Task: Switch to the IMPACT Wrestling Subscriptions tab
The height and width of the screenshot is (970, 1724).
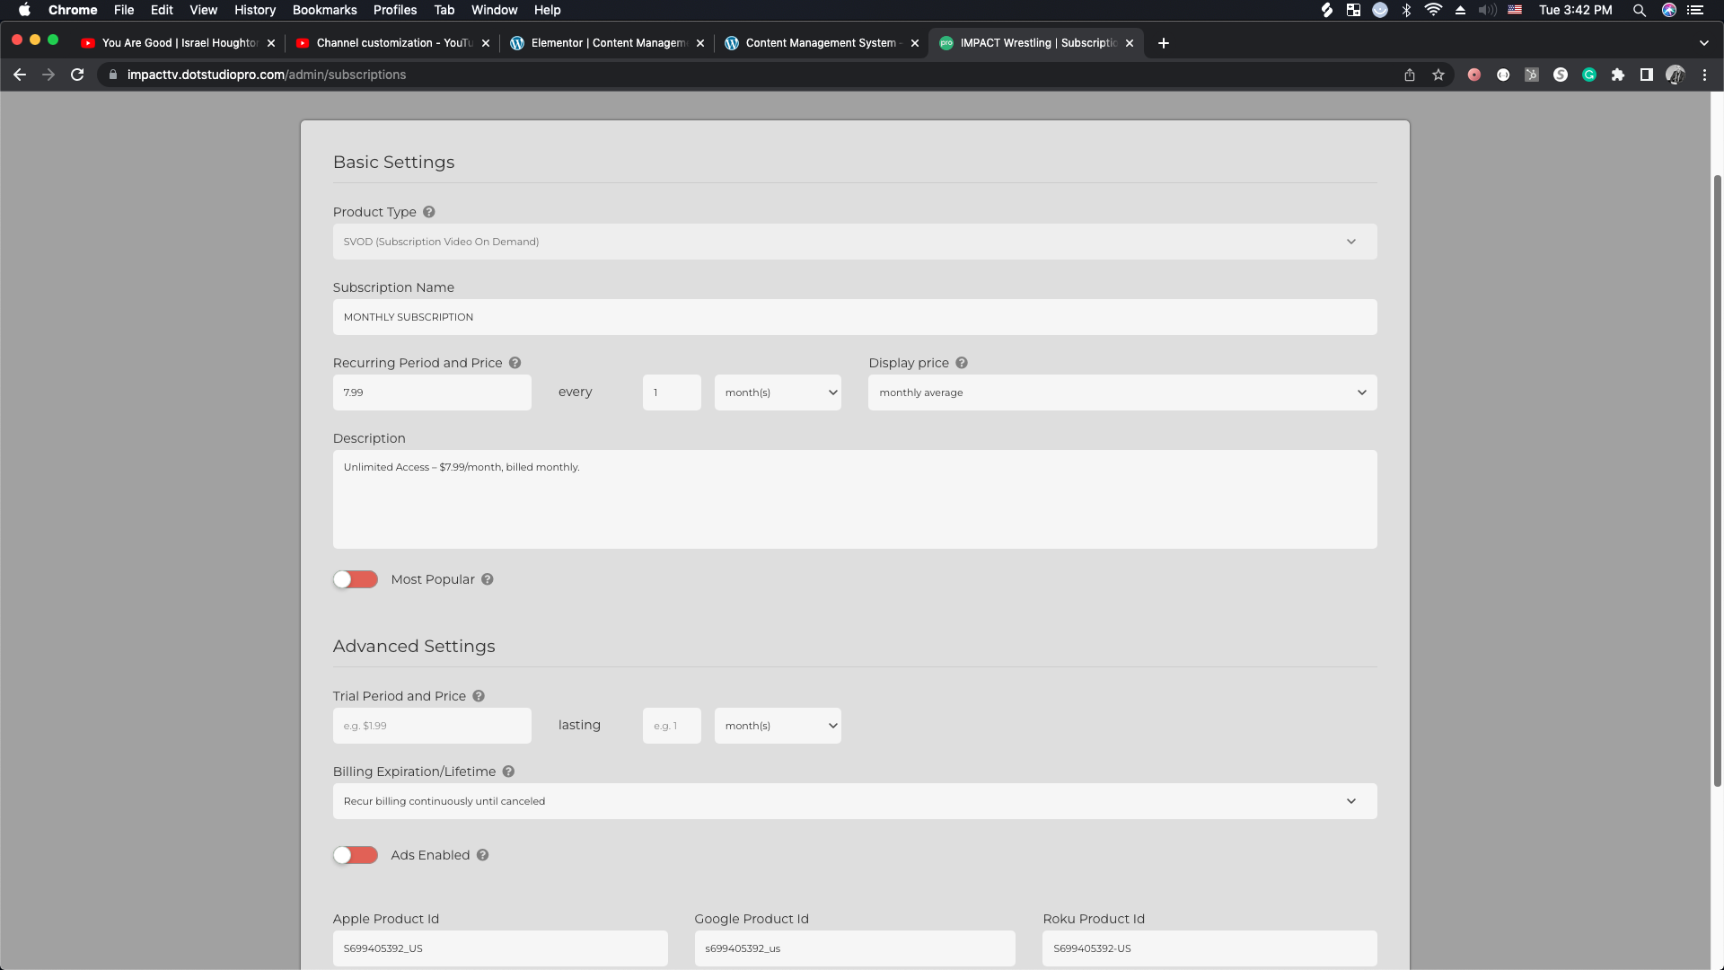Action: 1033,42
